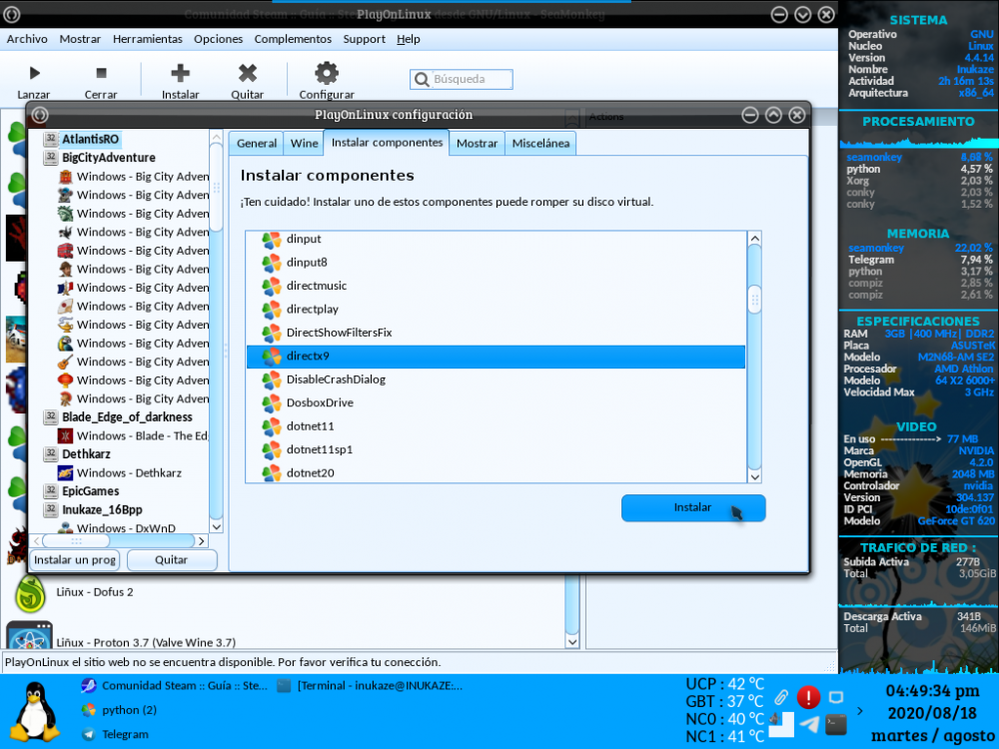This screenshot has height=749, width=999.
Task: Click the Instalar plus icon in toolbar
Action: click(x=180, y=73)
